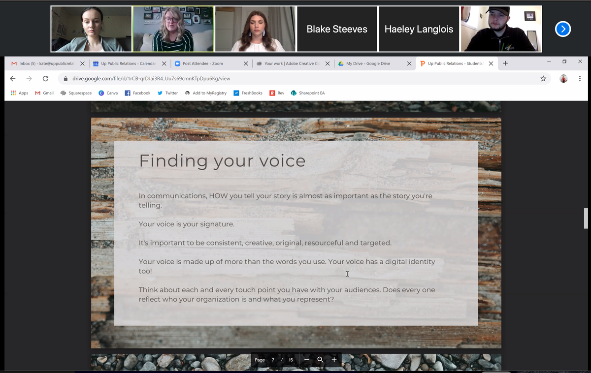
Task: Click the PDF magnifier reset zoom icon
Action: (320, 360)
